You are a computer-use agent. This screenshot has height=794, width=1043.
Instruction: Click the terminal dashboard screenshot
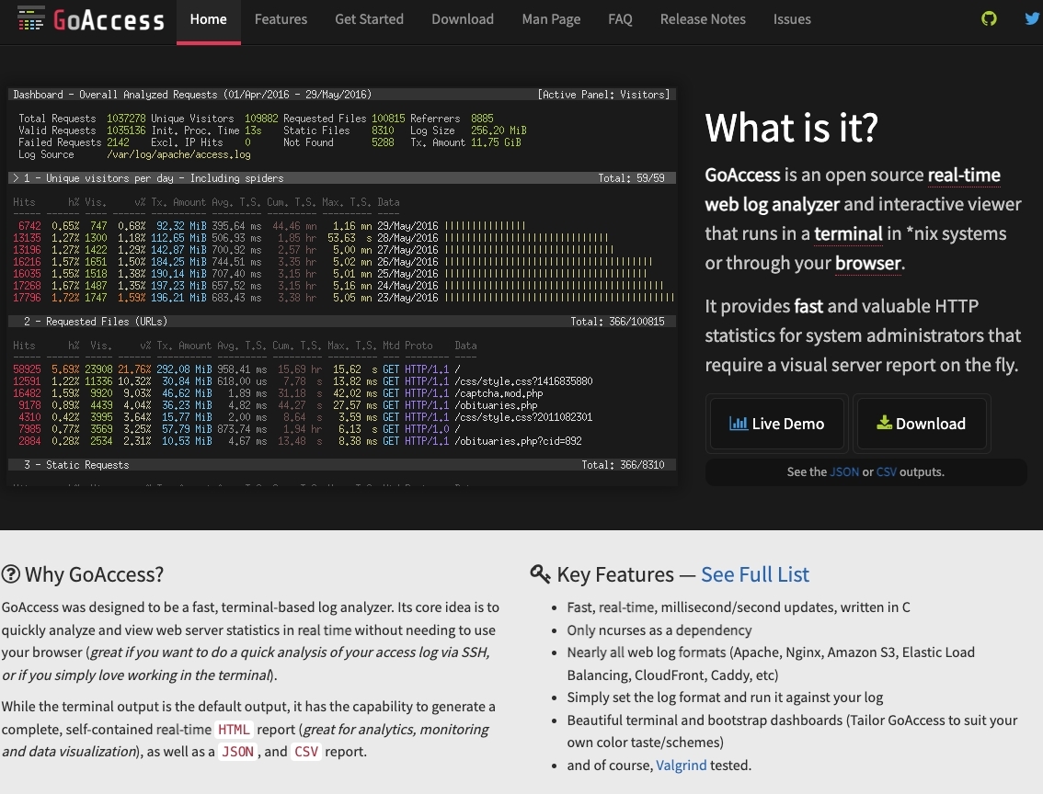coord(342,287)
